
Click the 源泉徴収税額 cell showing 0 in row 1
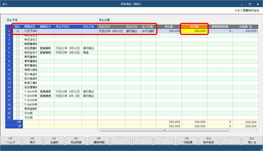click(220, 31)
